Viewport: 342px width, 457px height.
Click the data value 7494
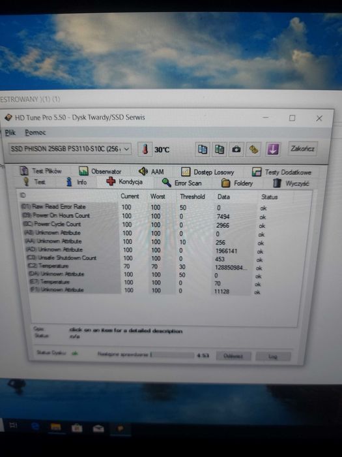[223, 217]
